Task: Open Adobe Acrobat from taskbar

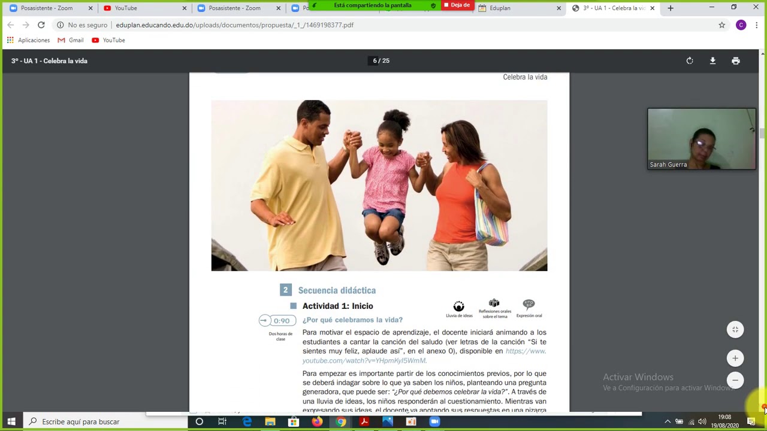Action: [364, 421]
